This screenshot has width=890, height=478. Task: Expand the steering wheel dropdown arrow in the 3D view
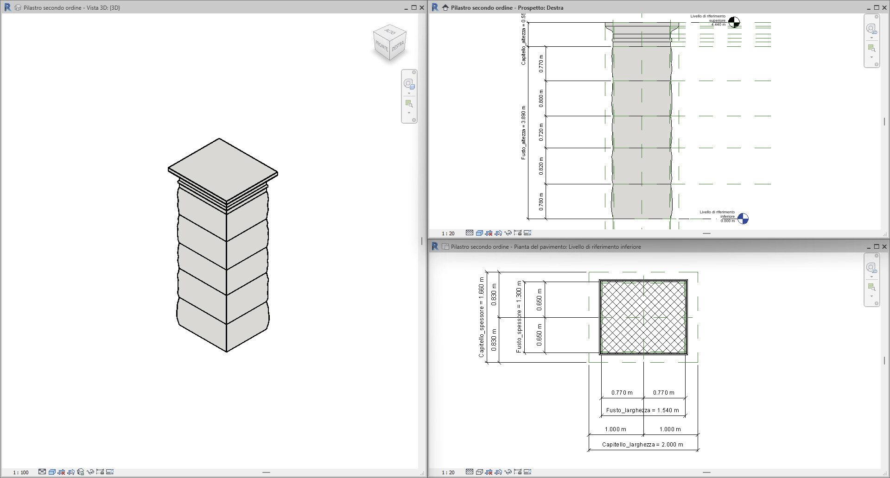coord(408,94)
